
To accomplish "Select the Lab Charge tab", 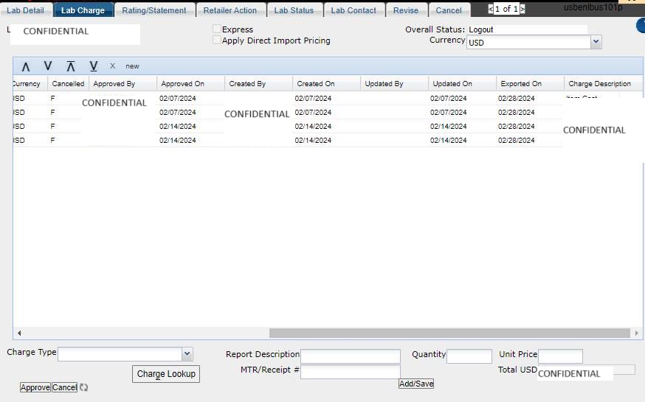I will (83, 10).
